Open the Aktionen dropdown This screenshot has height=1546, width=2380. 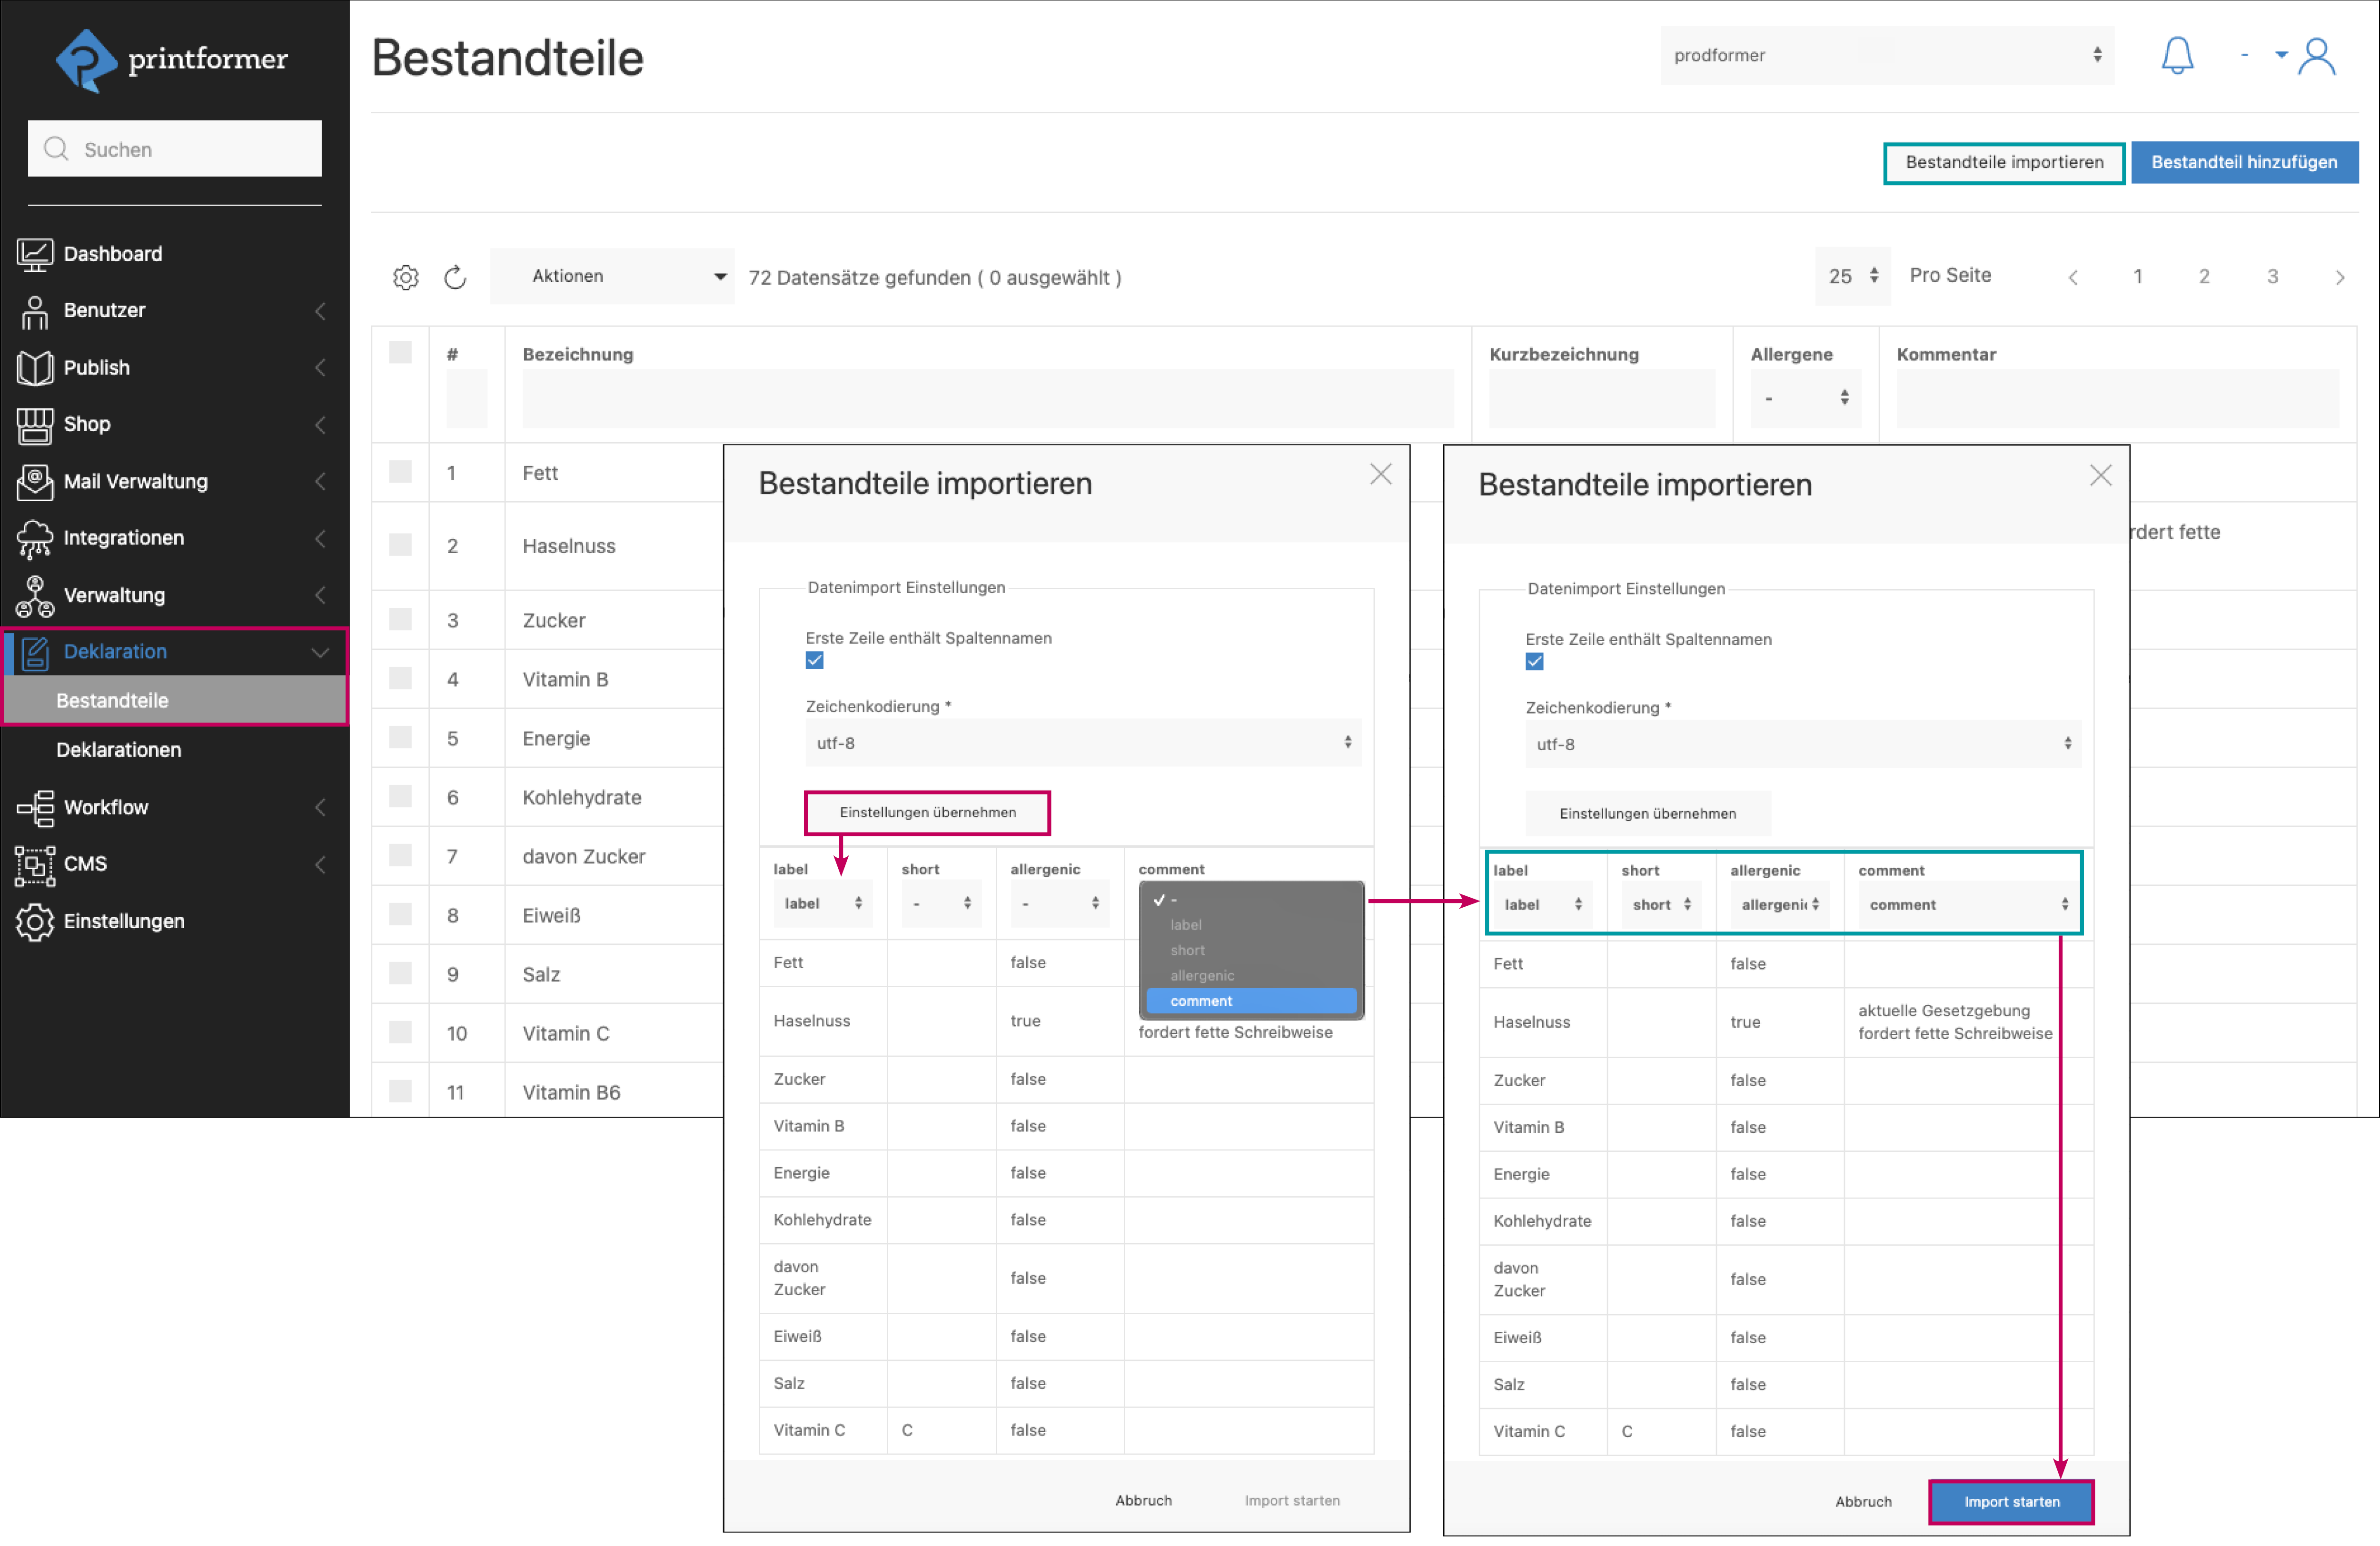[x=612, y=276]
